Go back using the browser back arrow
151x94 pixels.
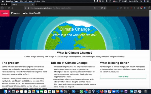pyautogui.click(x=2, y=8)
